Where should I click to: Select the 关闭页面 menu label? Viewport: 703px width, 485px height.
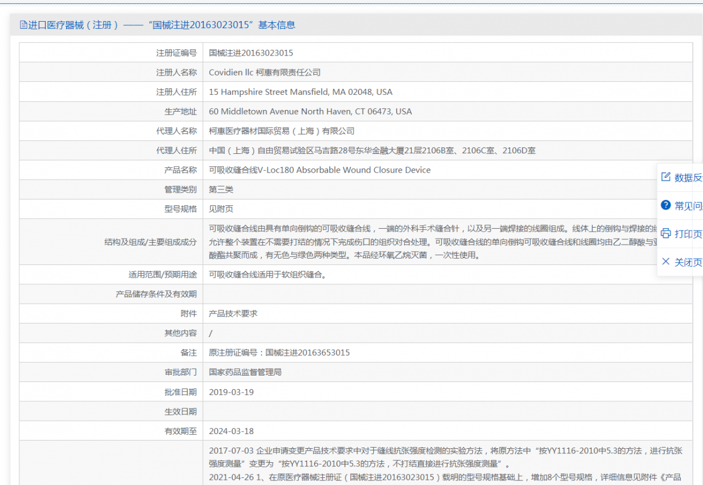pyautogui.click(x=688, y=262)
